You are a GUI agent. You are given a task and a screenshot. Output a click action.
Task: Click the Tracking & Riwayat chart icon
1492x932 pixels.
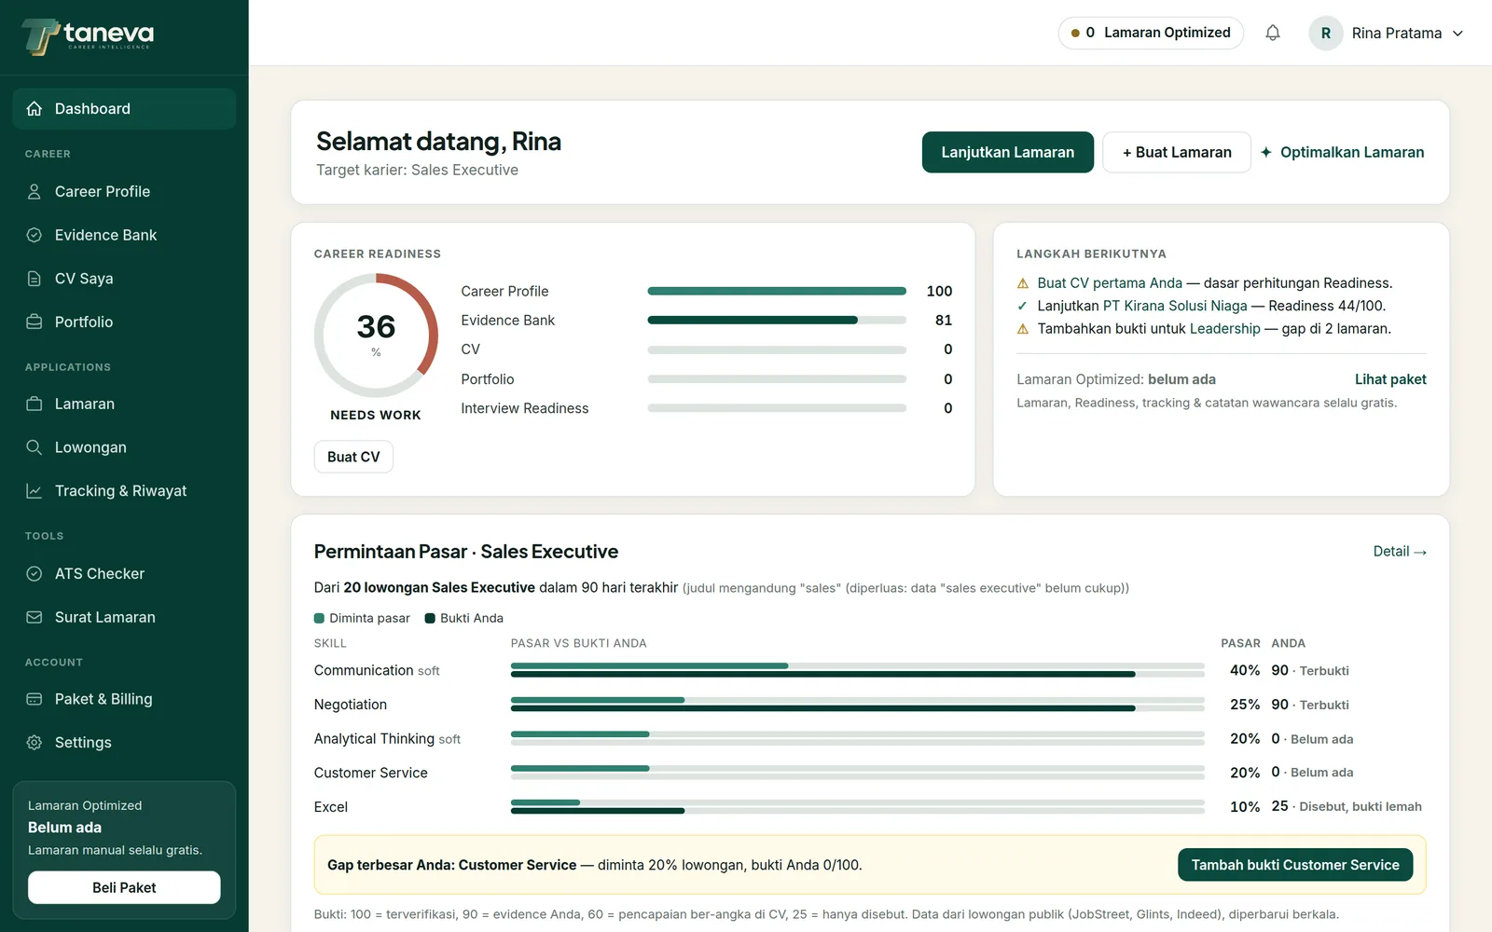coord(35,491)
